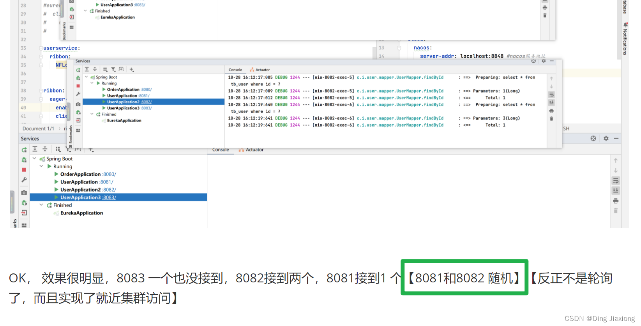The height and width of the screenshot is (326, 641).
Task: Select UserApplication3 :8083/ in UserApplication2-selected panel
Action: pyautogui.click(x=129, y=108)
